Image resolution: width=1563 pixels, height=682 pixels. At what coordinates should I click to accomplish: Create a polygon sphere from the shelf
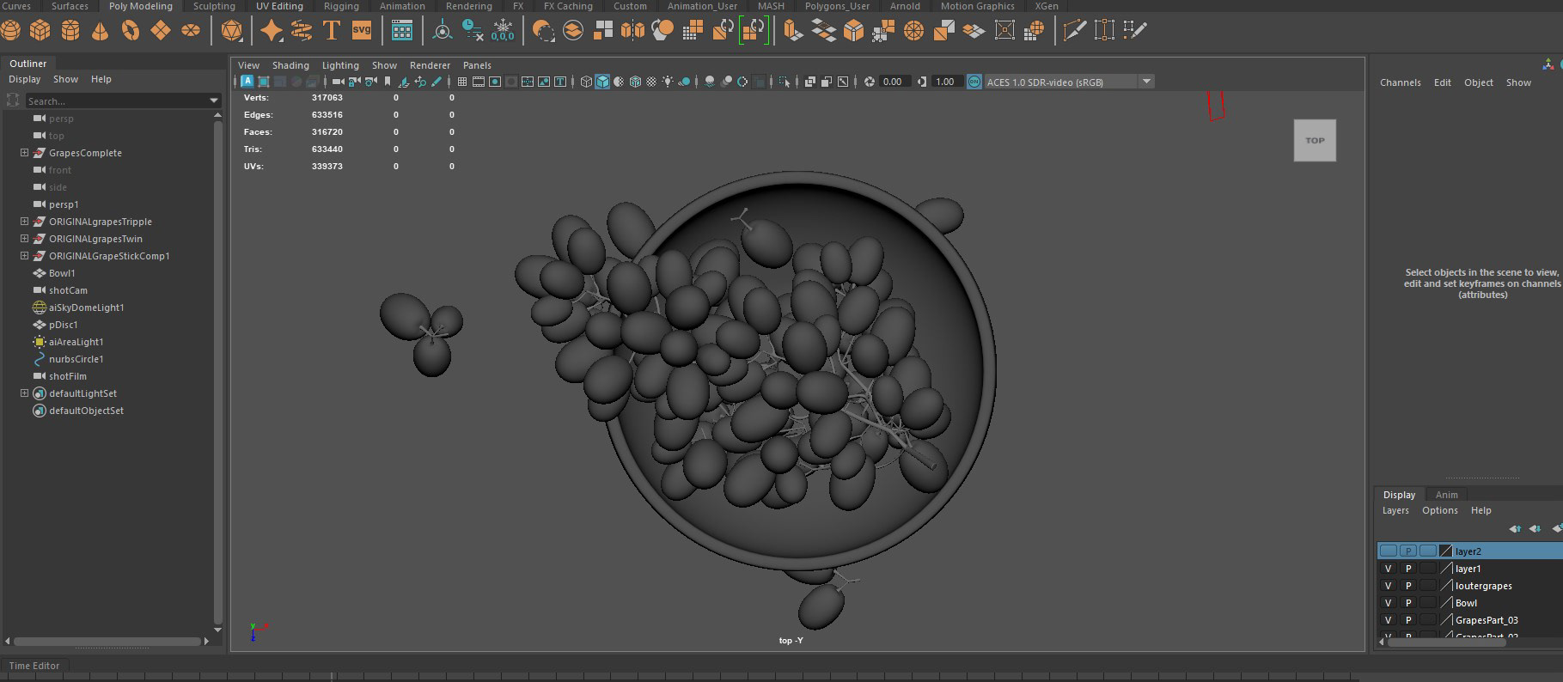(x=10, y=31)
